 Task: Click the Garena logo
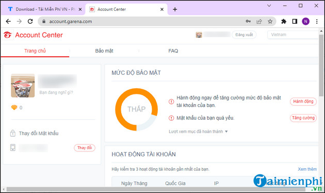(8, 35)
